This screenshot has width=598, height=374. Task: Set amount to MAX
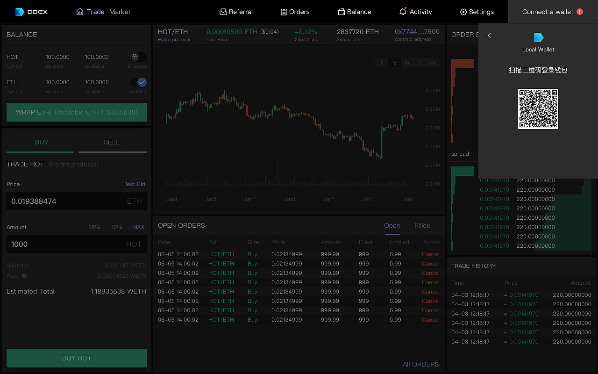pos(138,227)
